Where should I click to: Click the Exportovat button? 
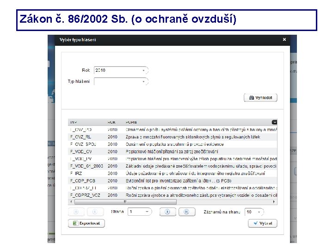(x=86, y=223)
